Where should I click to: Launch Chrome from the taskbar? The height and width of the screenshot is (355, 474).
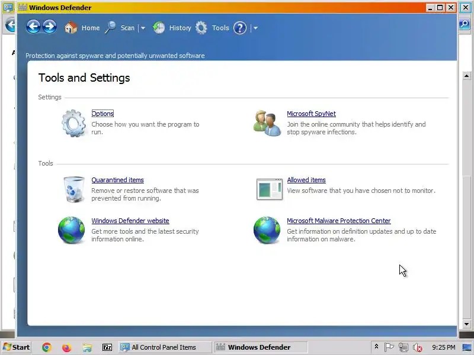coord(47,347)
